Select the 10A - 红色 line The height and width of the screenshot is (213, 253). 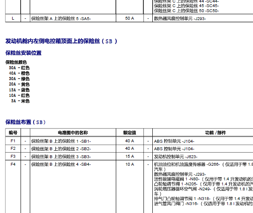coord(19,95)
